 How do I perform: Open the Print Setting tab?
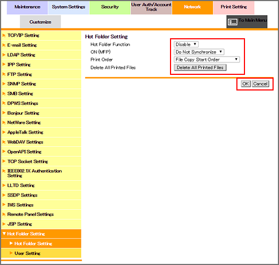pos(234,8)
